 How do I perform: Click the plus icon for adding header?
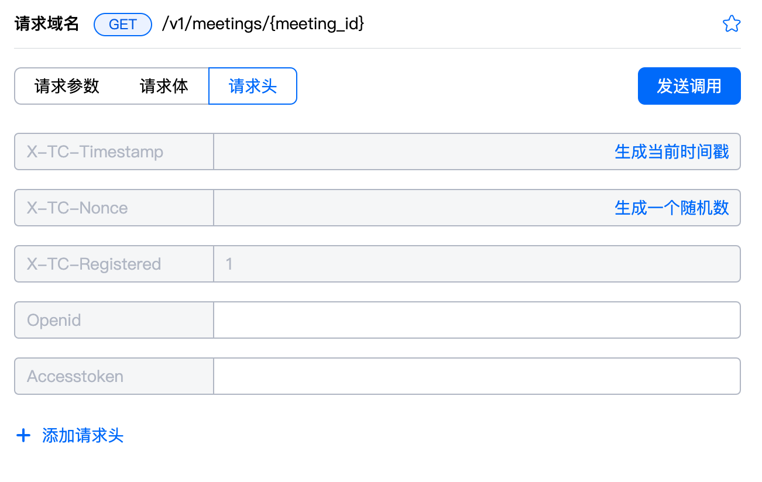[23, 435]
